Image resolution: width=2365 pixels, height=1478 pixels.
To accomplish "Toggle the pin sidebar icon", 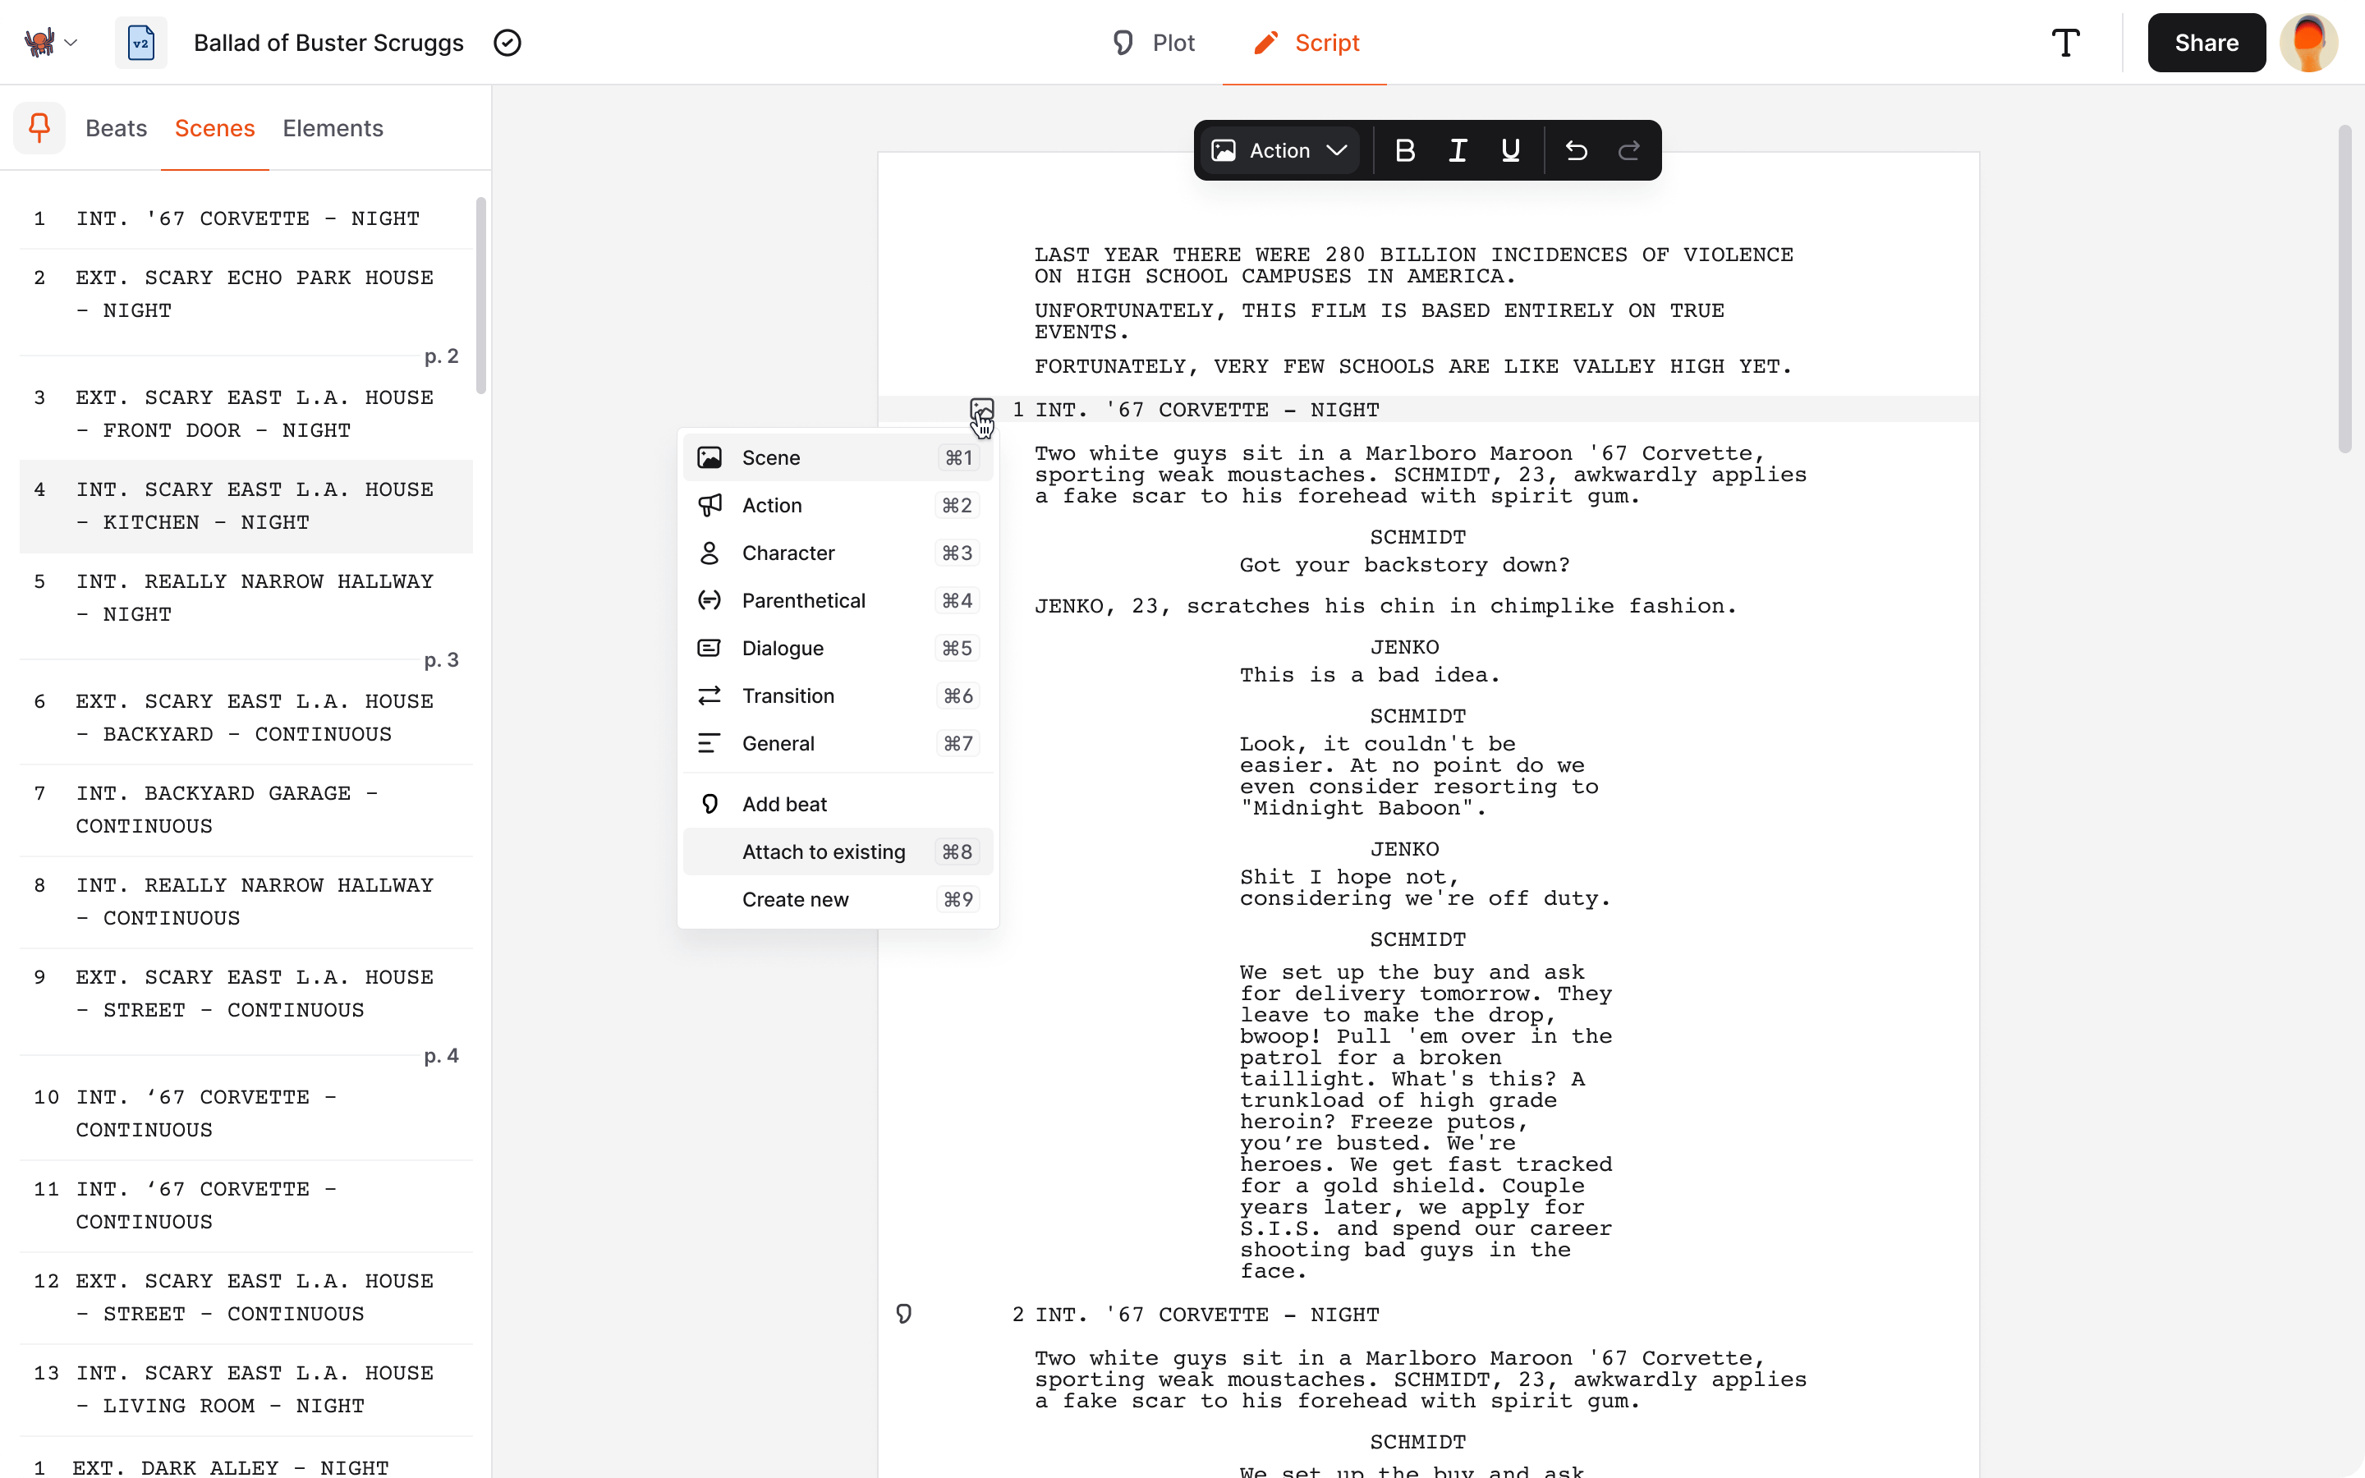I will (39, 128).
